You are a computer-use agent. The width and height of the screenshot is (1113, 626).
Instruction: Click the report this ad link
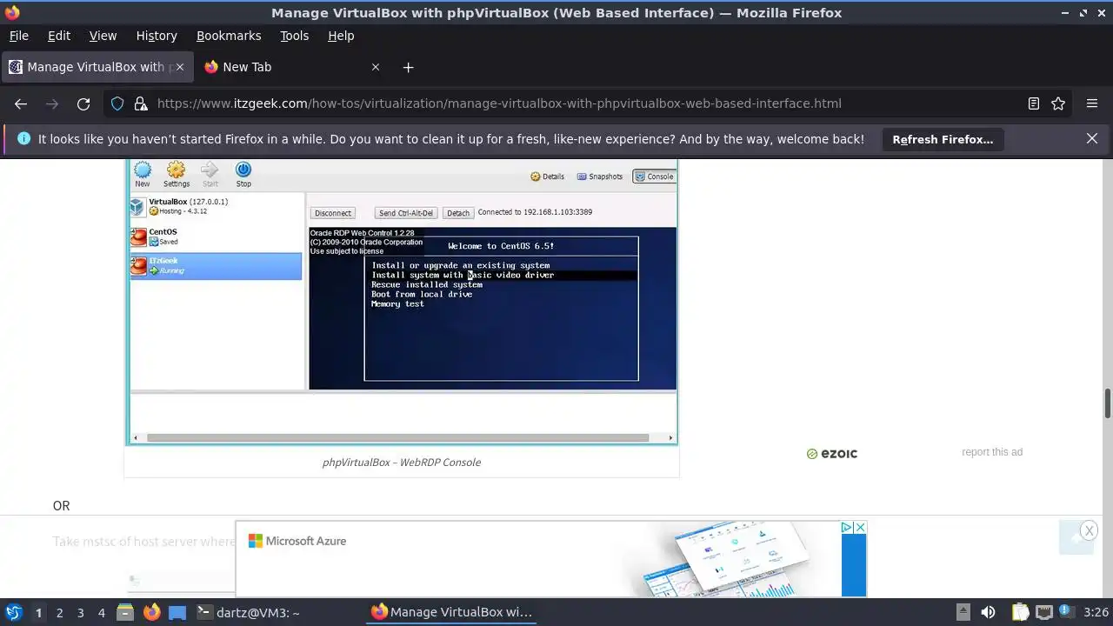[x=992, y=452]
